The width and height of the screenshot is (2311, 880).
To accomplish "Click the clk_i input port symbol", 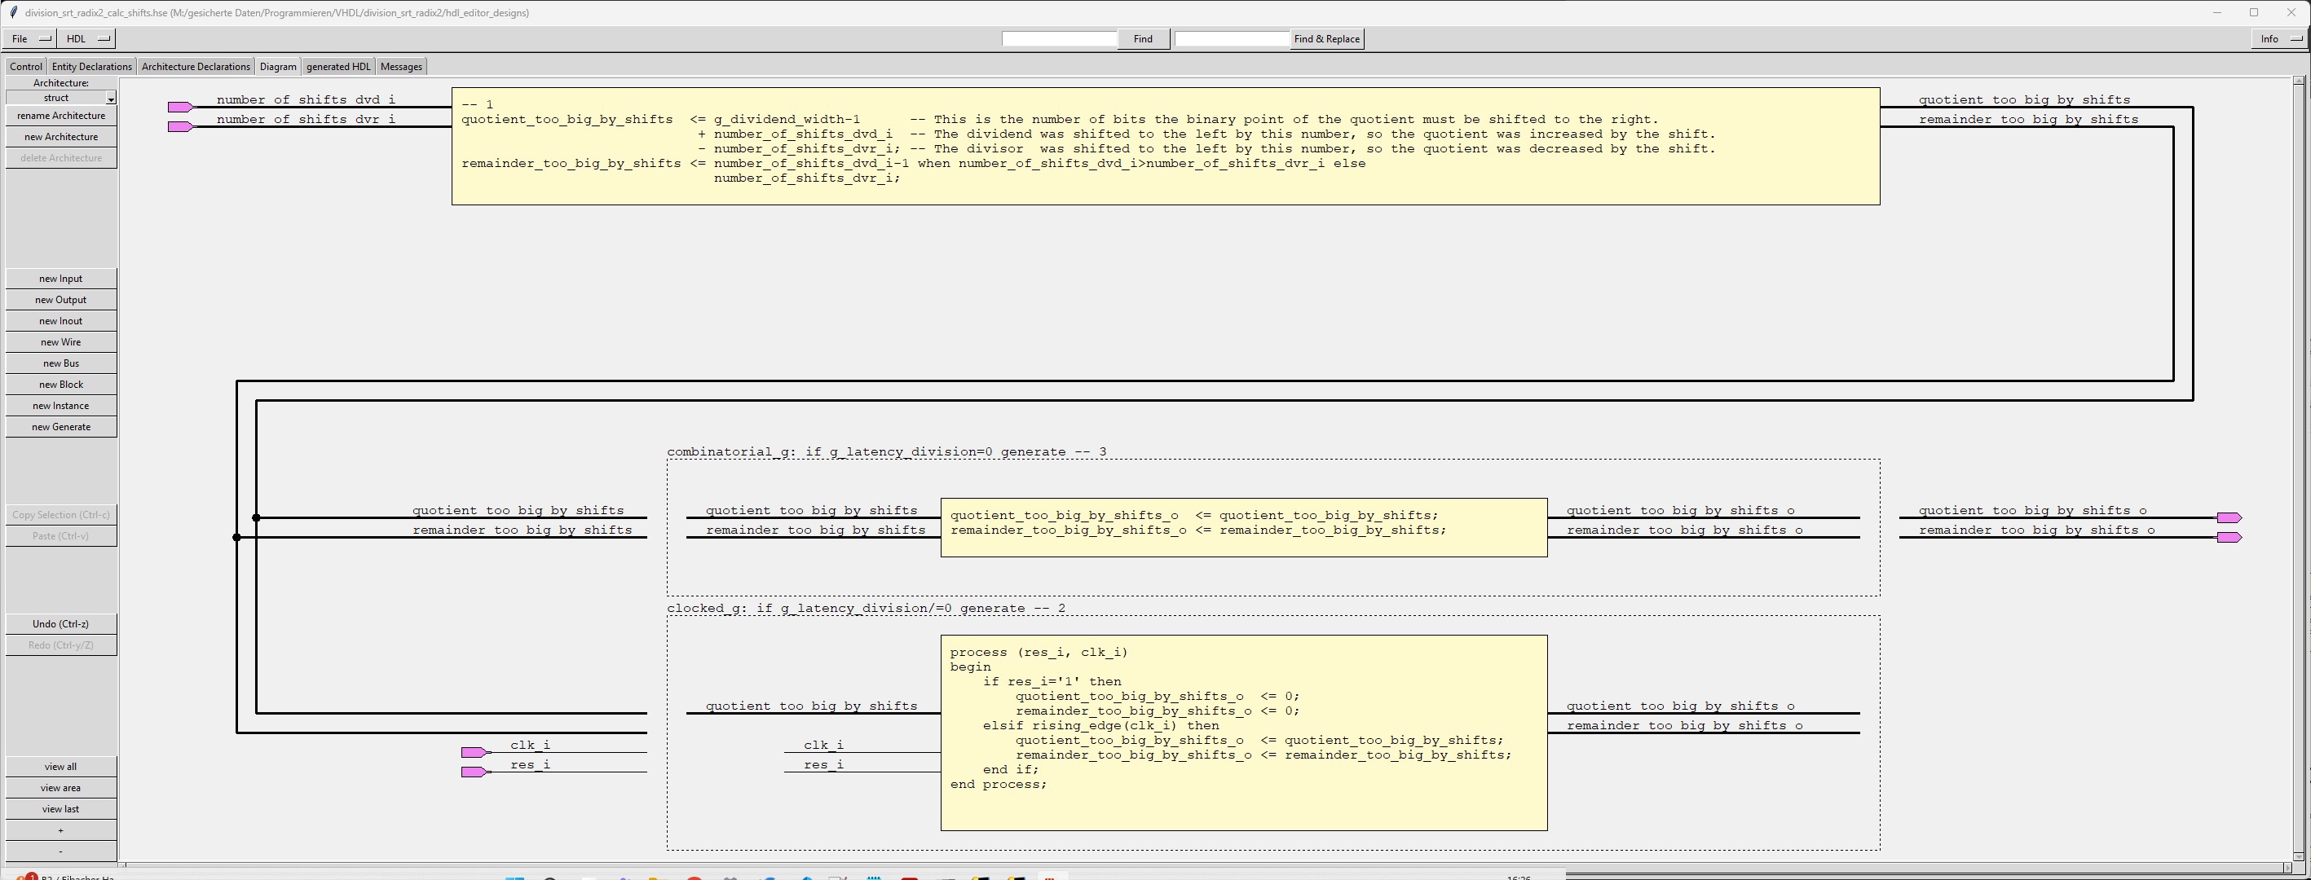I will click(x=474, y=753).
